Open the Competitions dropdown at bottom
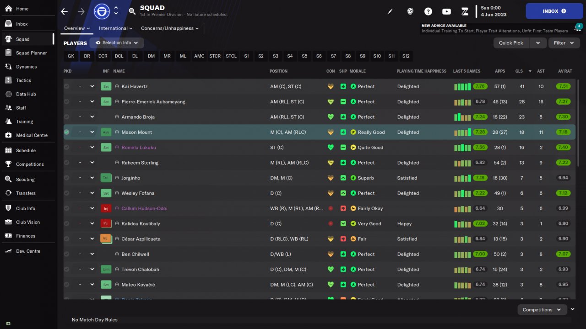 [x=542, y=310]
